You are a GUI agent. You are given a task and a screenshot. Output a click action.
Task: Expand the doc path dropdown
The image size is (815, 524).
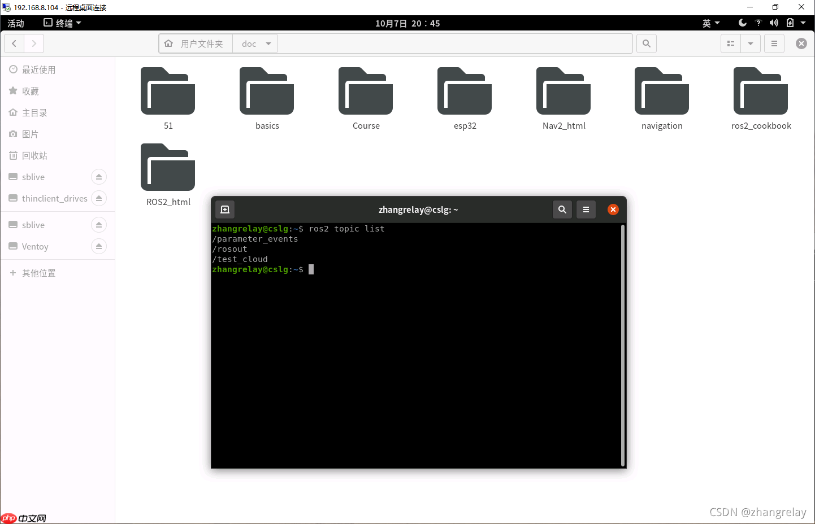pyautogui.click(x=268, y=43)
